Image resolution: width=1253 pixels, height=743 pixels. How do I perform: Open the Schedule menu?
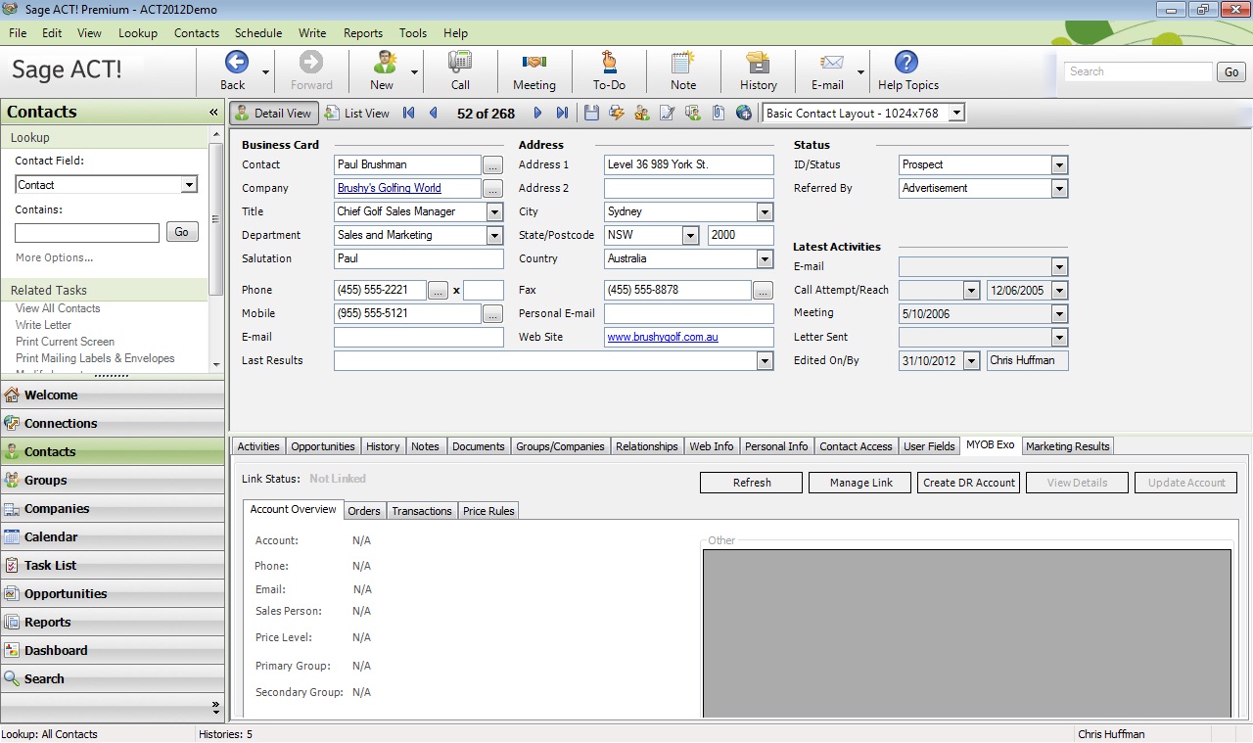tap(258, 33)
